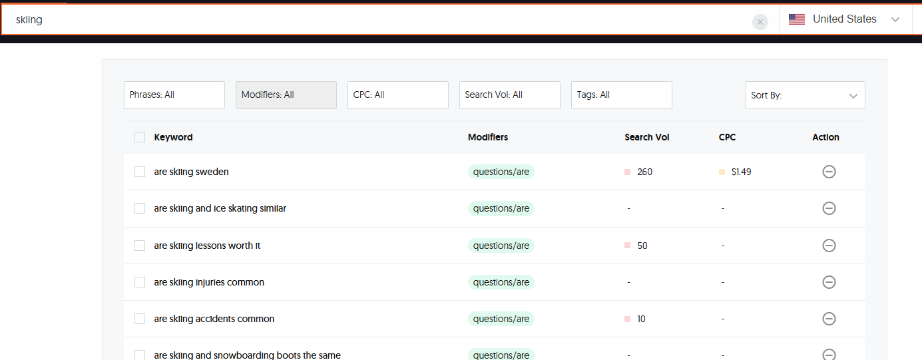The width and height of the screenshot is (922, 360).
Task: Remove 'are skiing injuries common' row
Action: coord(829,282)
